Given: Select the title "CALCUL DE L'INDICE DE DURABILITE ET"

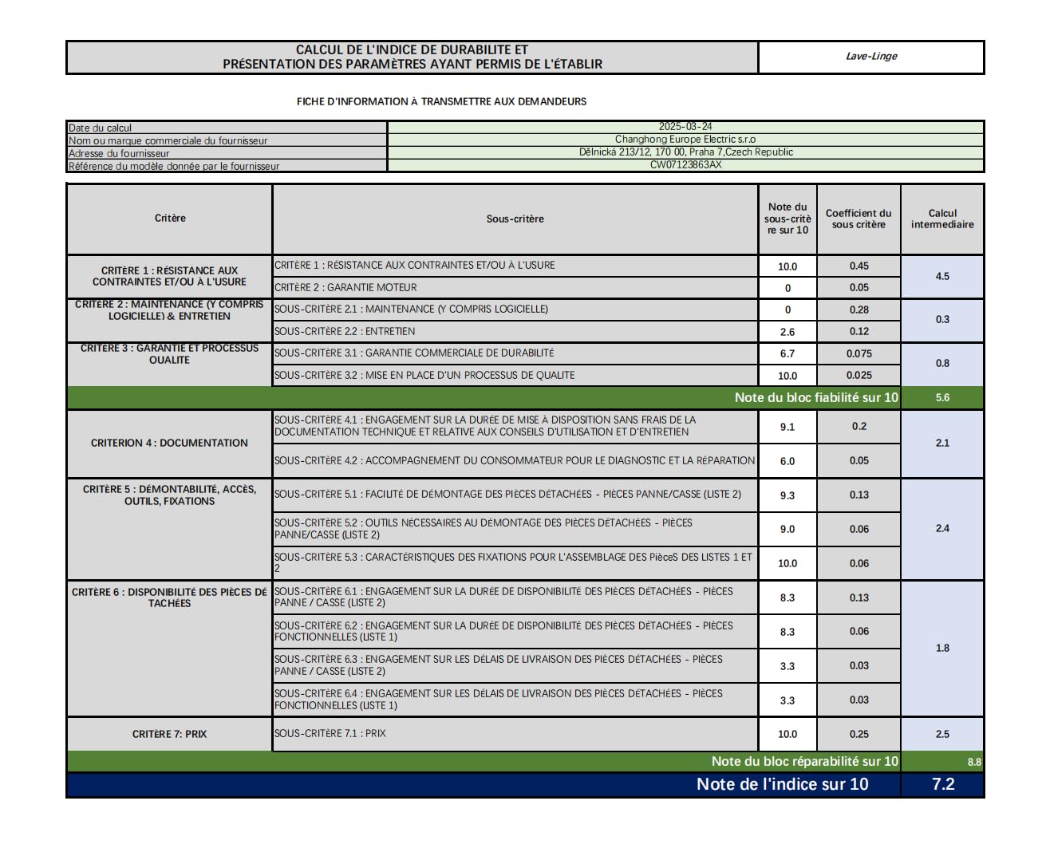Looking at the screenshot, I should (x=412, y=49).
